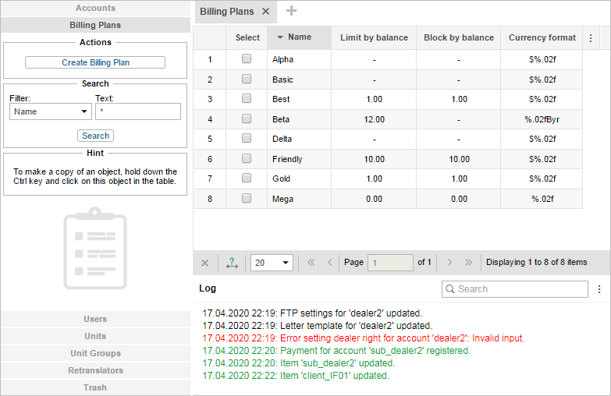This screenshot has height=396, width=611.
Task: Go to last page arrow
Action: click(468, 262)
